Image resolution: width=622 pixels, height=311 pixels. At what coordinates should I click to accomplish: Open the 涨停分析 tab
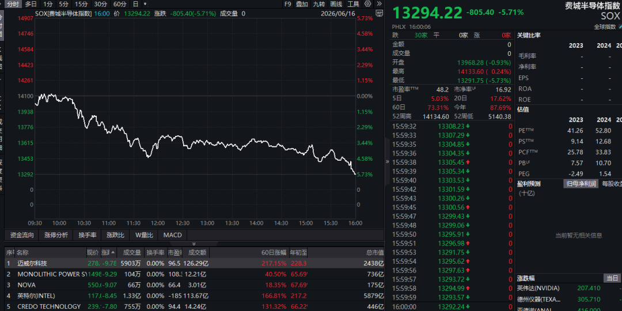point(56,235)
